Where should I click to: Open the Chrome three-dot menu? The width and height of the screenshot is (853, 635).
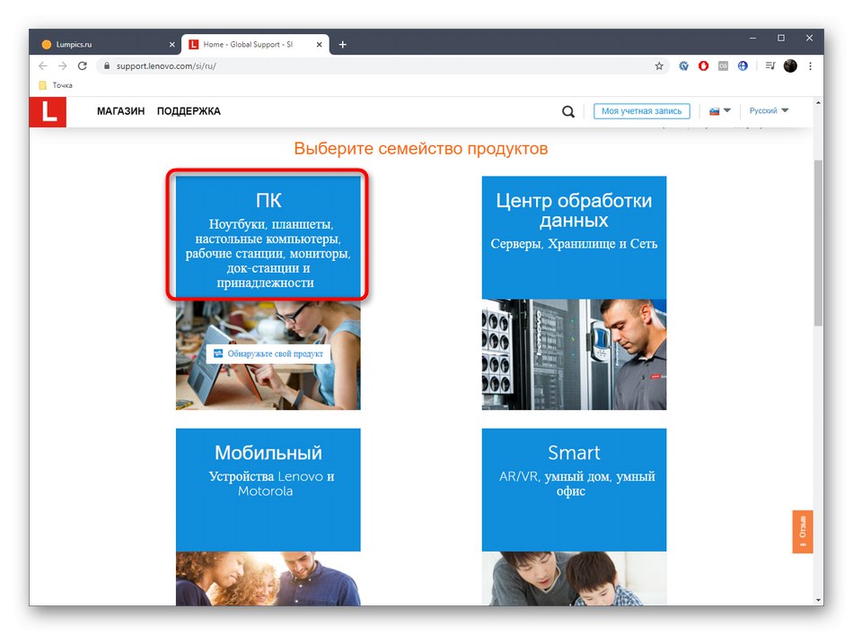(810, 65)
